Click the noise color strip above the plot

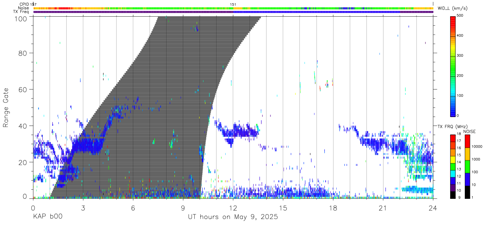[x=233, y=8]
